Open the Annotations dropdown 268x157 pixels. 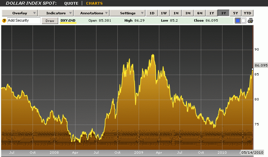pyautogui.click(x=91, y=13)
